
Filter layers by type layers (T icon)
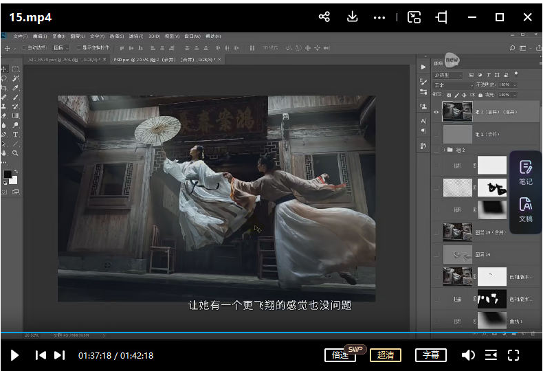(x=489, y=75)
